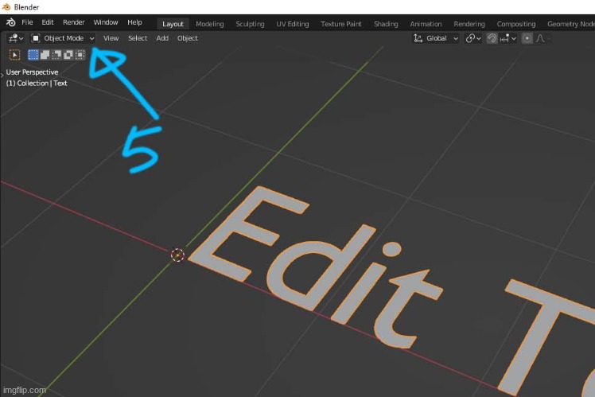Open the Global transform orientation dropdown
The width and height of the screenshot is (595, 397).
point(436,38)
